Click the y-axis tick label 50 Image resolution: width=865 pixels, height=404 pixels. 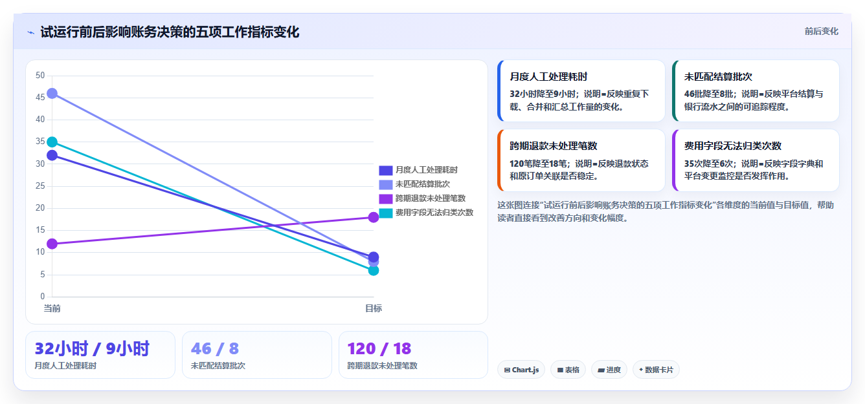[40, 76]
